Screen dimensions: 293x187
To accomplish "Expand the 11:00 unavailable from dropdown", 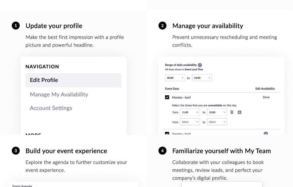I will click(190, 112).
